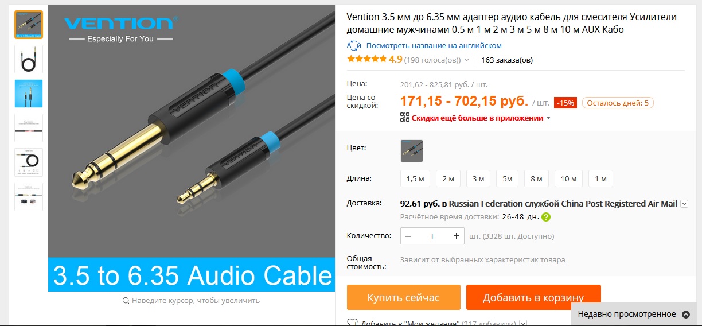The width and height of the screenshot is (702, 326).
Task: Click the quantity input field
Action: click(432, 236)
